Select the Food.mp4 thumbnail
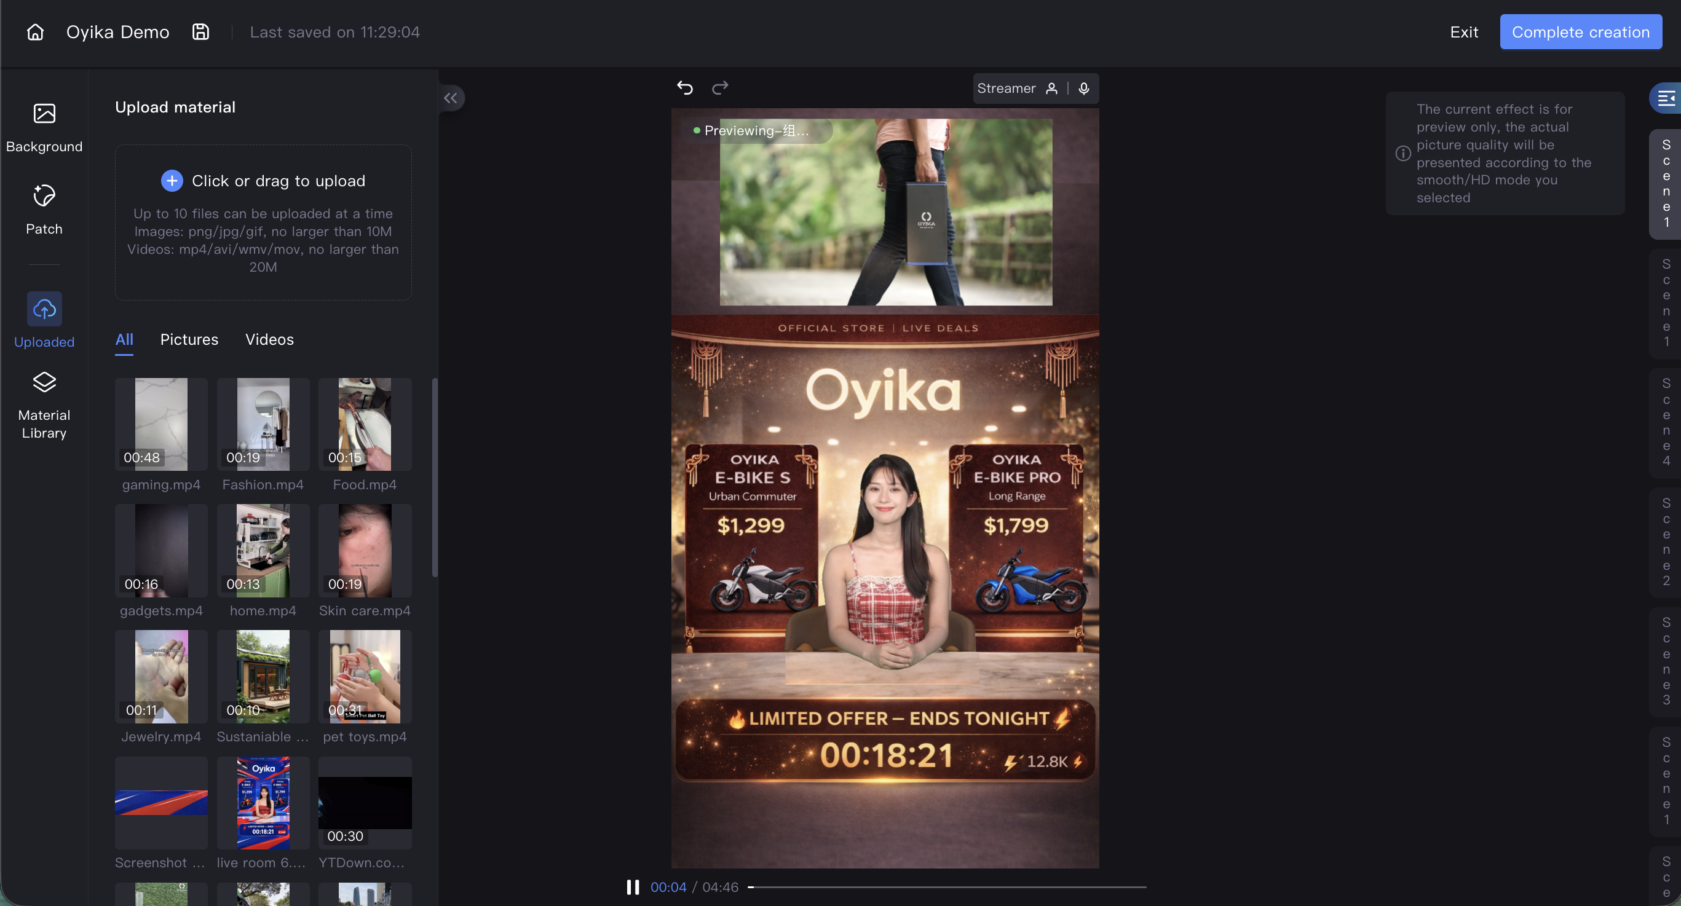The width and height of the screenshot is (1681, 906). click(365, 425)
